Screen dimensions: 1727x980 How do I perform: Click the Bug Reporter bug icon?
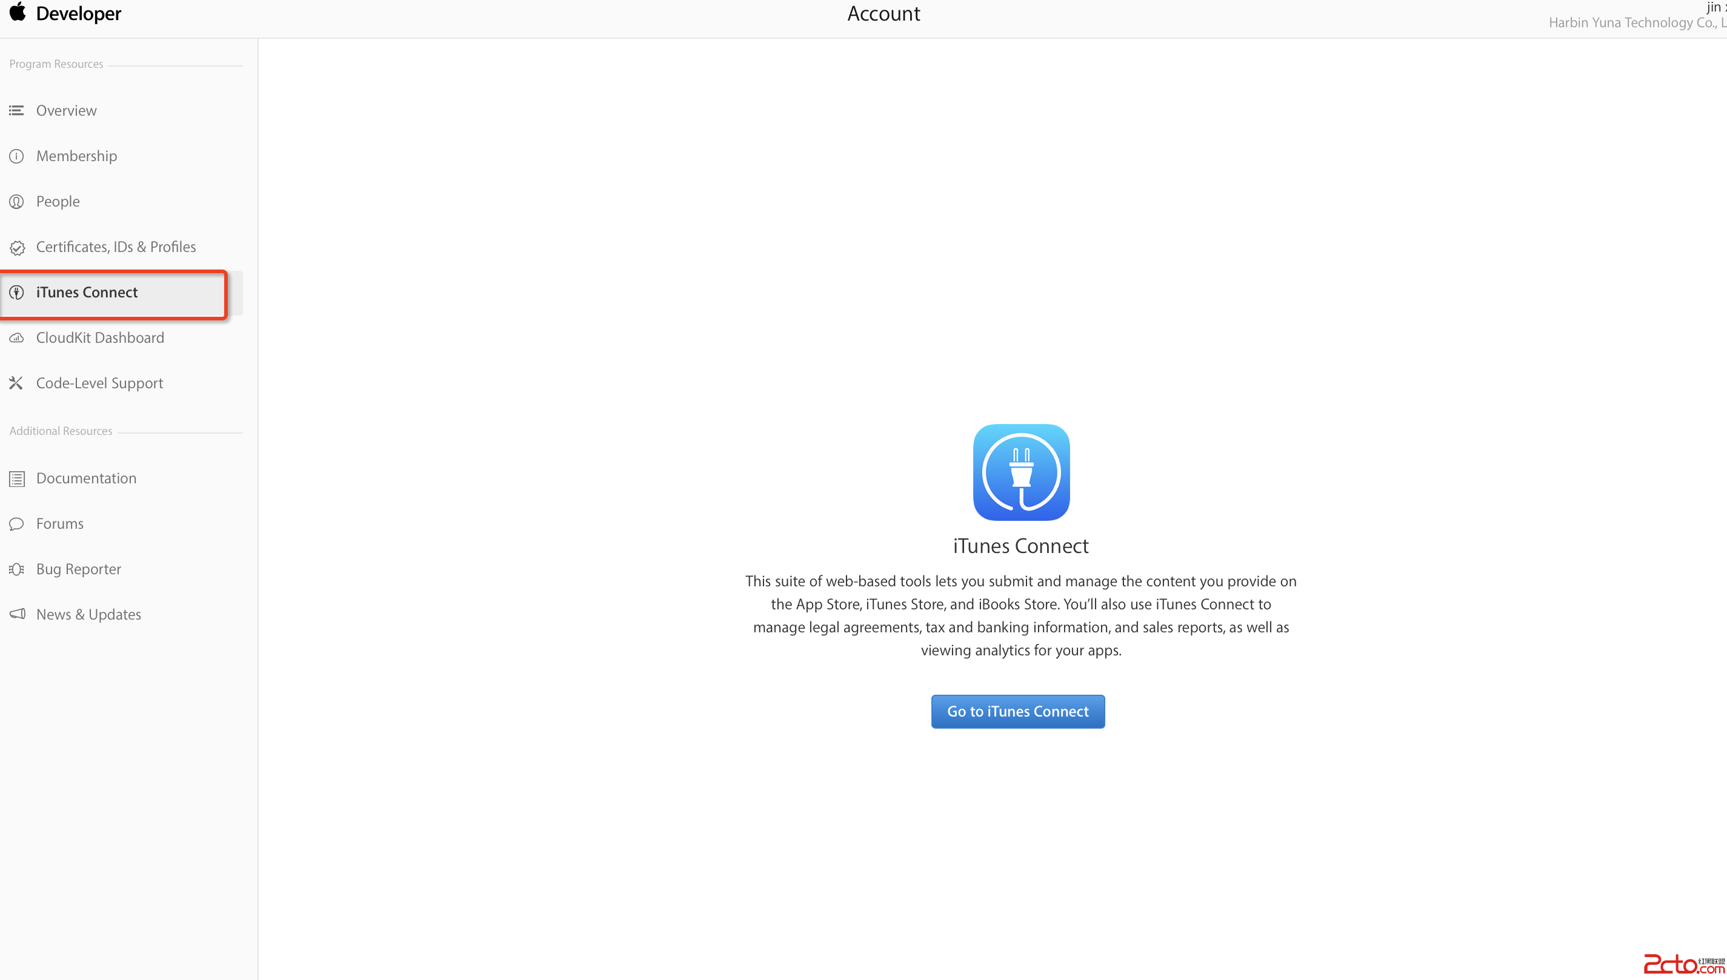click(x=16, y=569)
